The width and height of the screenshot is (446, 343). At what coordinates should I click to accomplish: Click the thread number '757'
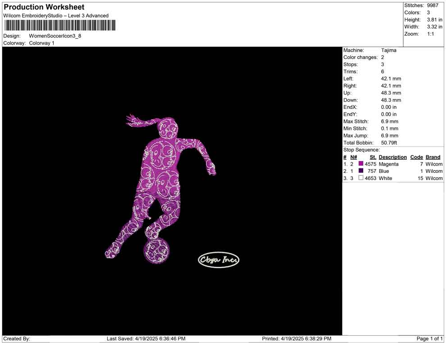coord(372,171)
